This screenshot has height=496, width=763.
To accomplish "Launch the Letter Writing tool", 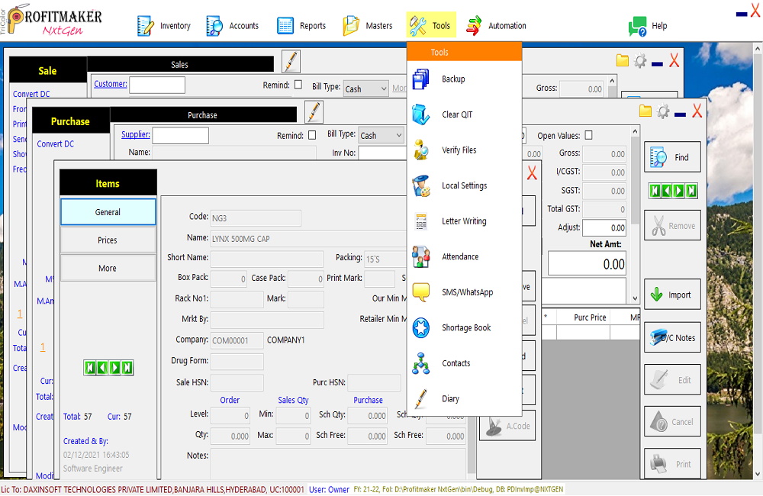I will pyautogui.click(x=463, y=221).
